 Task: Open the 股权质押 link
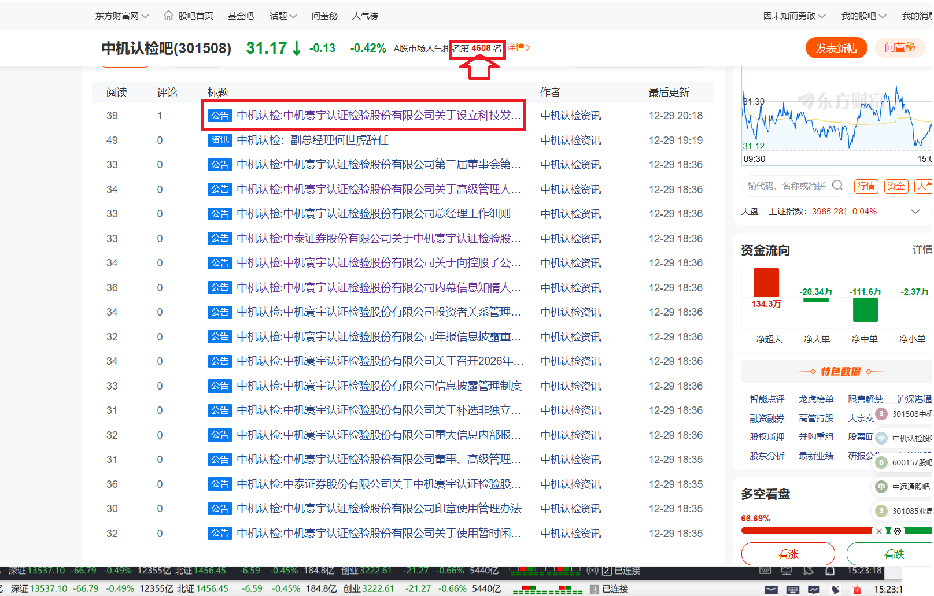[x=767, y=437]
